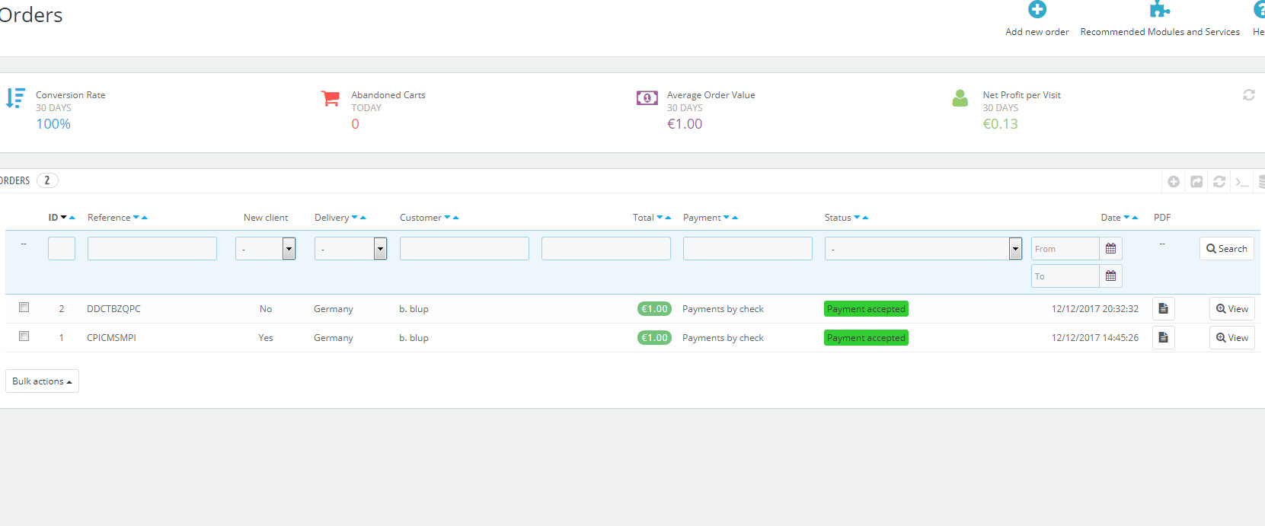Open the New client filter dropdown
Screen dimensions: 1265x526
pos(265,249)
